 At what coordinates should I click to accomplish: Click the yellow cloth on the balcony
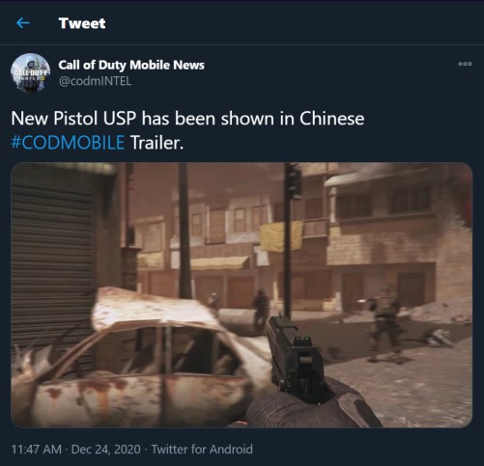pos(281,236)
